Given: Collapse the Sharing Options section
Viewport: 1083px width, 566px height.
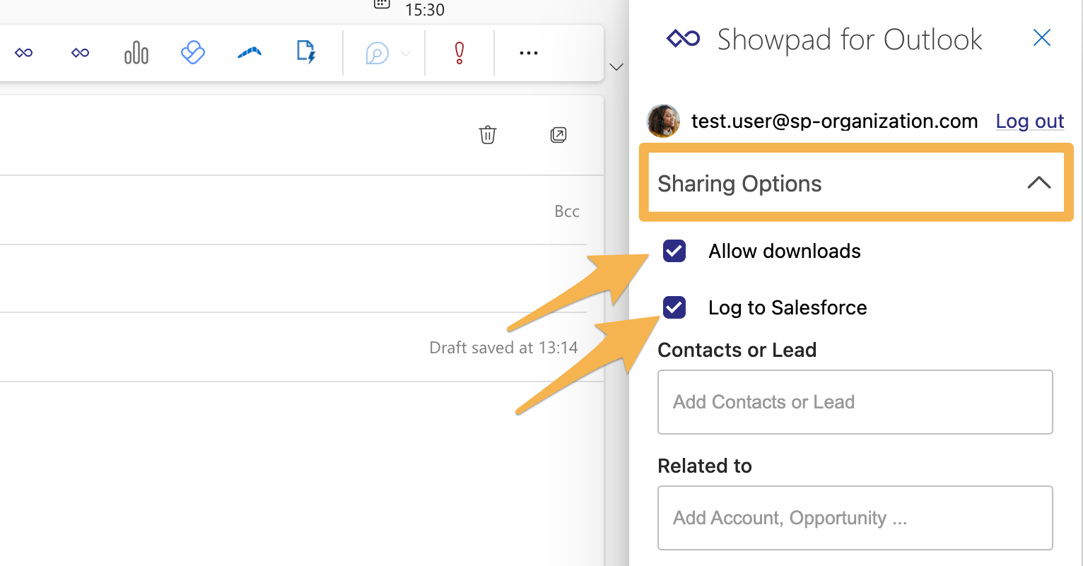Looking at the screenshot, I should (x=856, y=183).
